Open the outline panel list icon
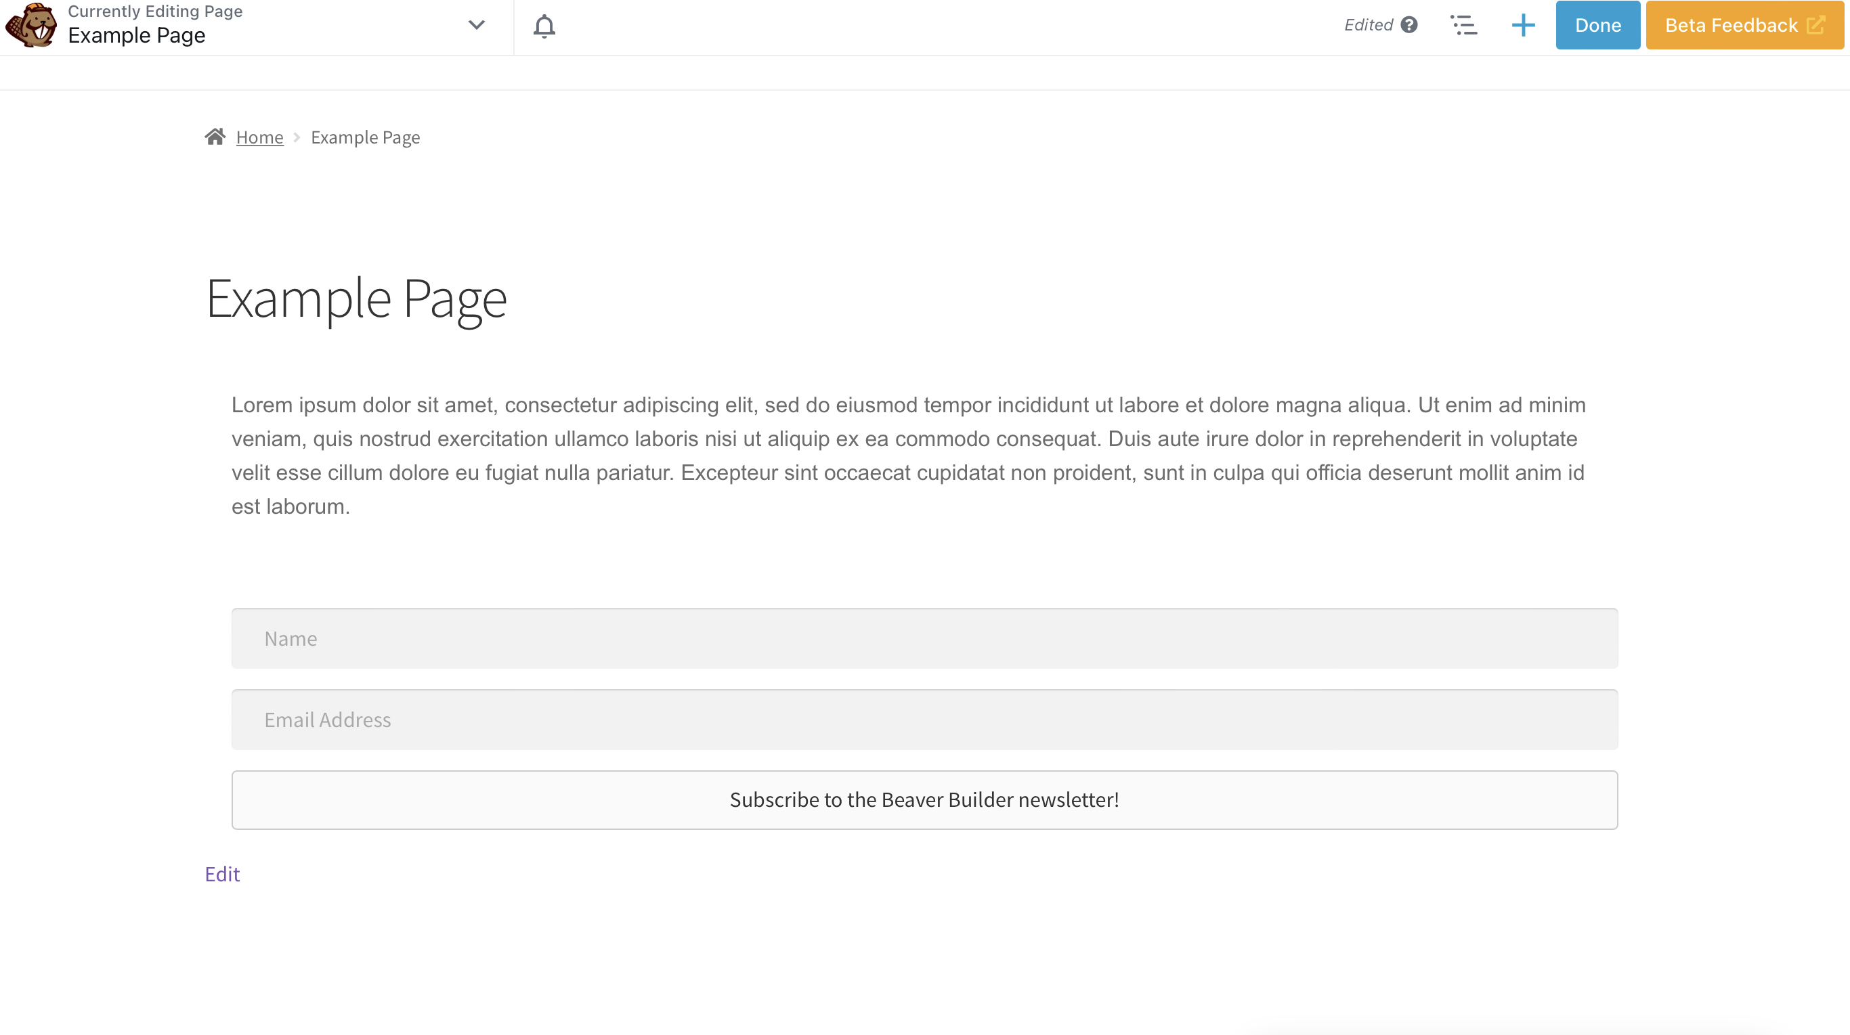1850x1035 pixels. coord(1463,25)
